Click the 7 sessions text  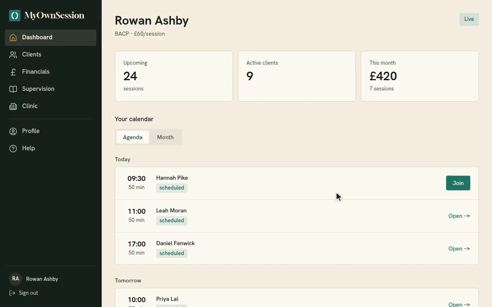381,88
